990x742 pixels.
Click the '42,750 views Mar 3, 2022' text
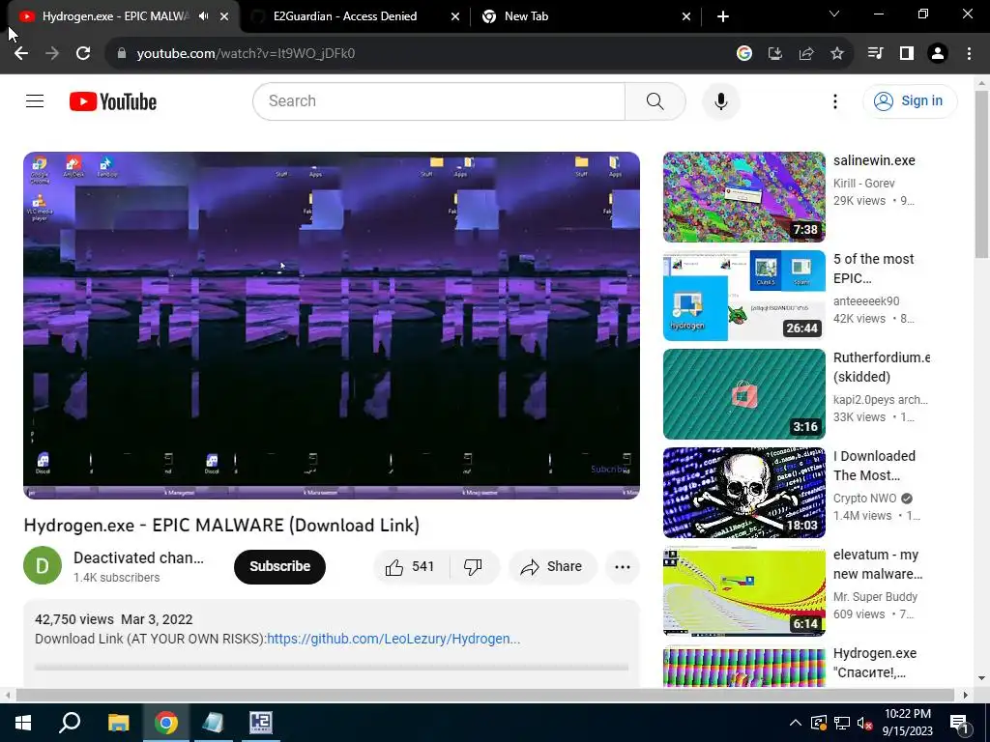[x=114, y=619]
